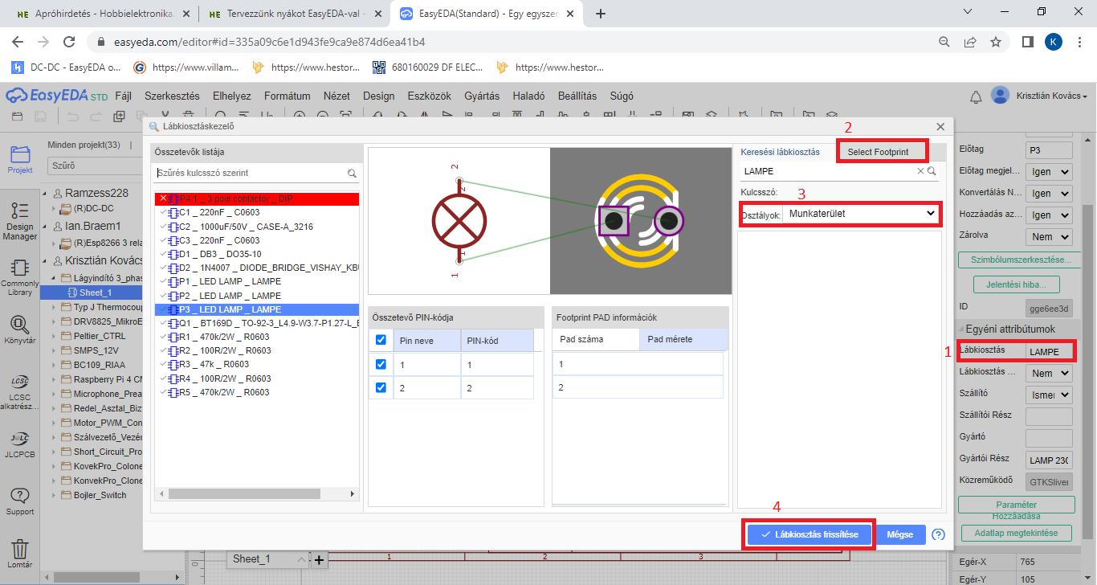Expand the Peltier_CTRL project folder
1097x585 pixels.
pos(55,336)
